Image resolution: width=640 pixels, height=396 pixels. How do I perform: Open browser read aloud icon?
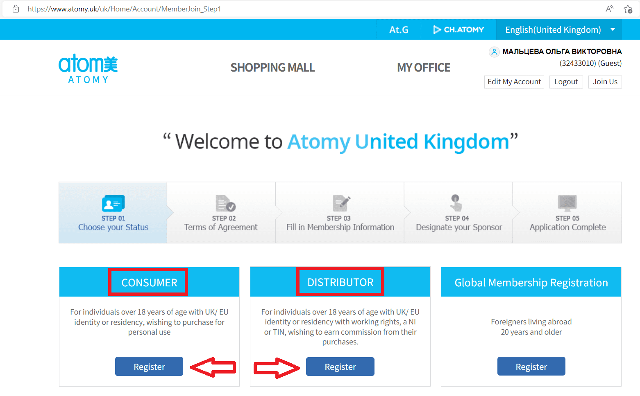610,9
